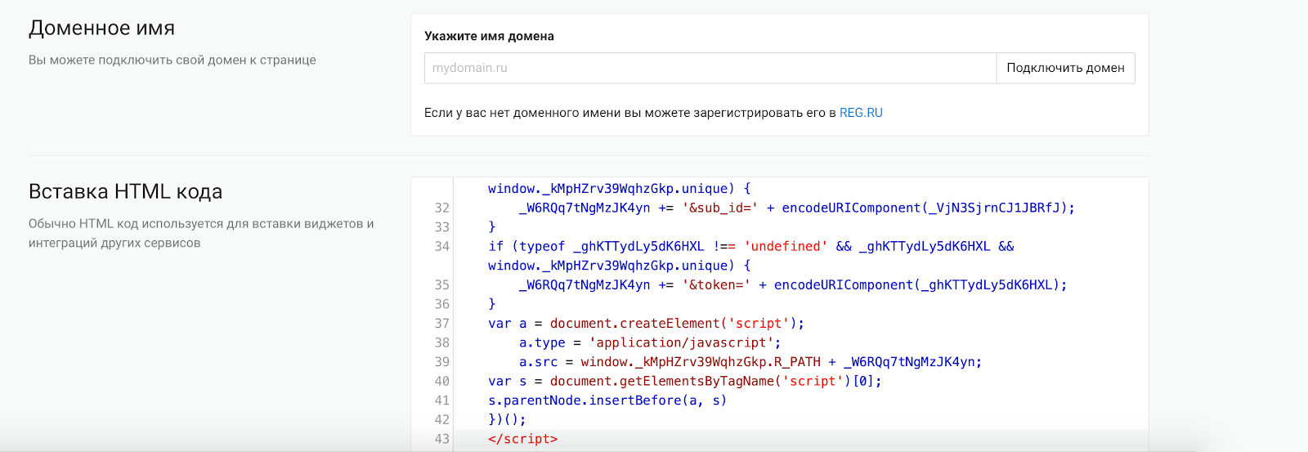Click the Укажите имя домена label
Viewport: 1308px width, 452px height.
tap(489, 36)
